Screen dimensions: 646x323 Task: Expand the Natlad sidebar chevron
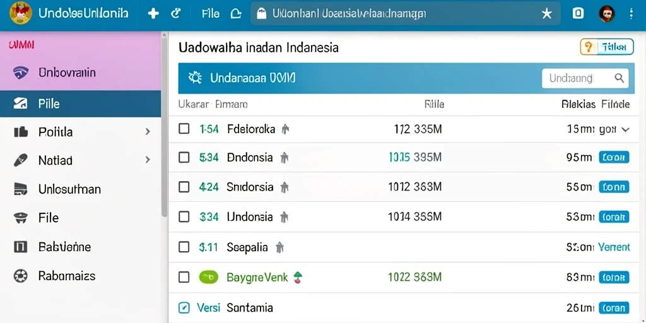point(148,160)
